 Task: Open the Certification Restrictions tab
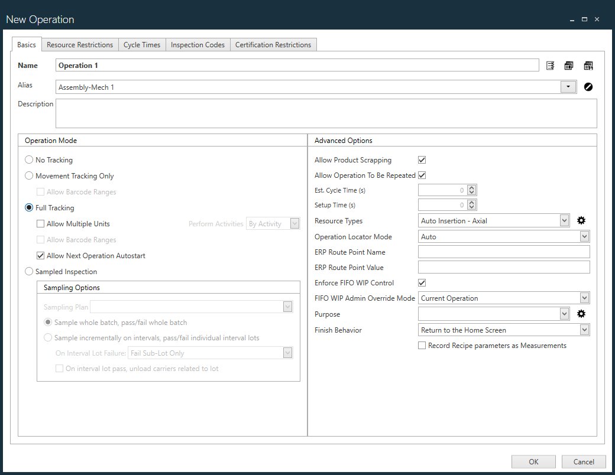(x=273, y=44)
